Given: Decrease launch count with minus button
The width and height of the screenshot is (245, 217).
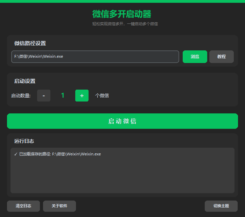Looking at the screenshot, I should pyautogui.click(x=44, y=96).
